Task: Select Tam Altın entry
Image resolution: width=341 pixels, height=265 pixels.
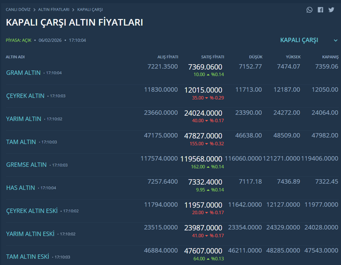Action: (x=21, y=142)
